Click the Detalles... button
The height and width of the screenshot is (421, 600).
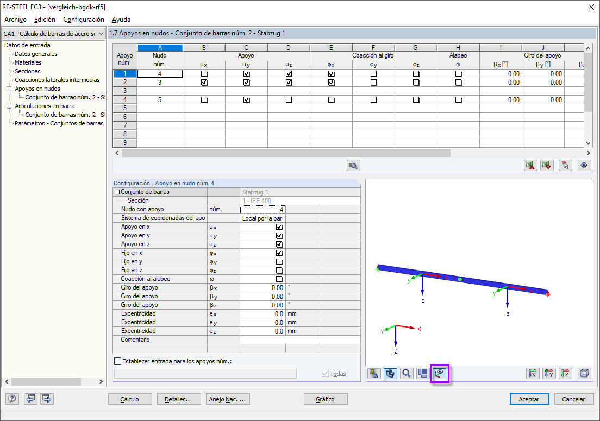coord(178,399)
